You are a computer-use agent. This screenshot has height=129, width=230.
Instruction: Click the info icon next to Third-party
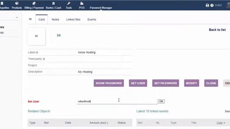tap(44, 59)
